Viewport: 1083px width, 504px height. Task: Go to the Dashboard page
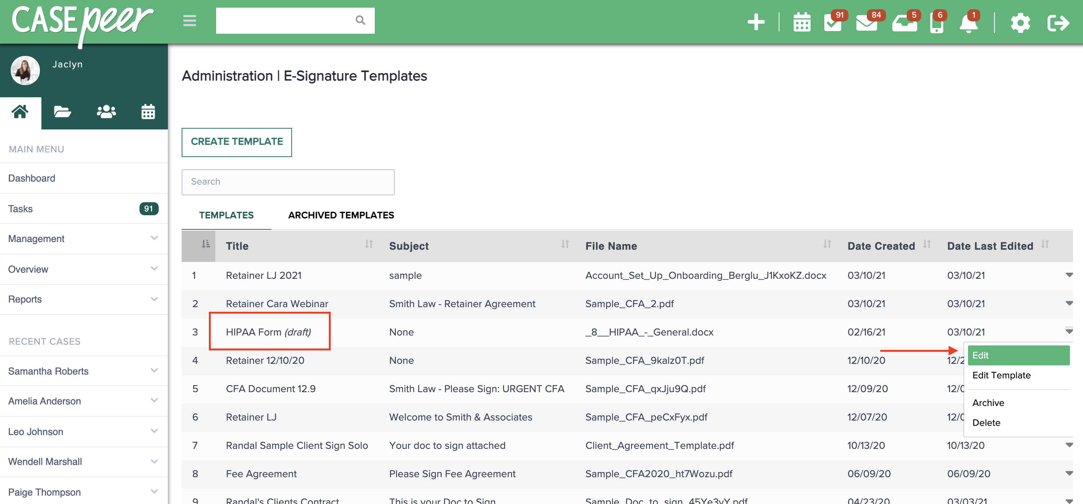coord(31,178)
